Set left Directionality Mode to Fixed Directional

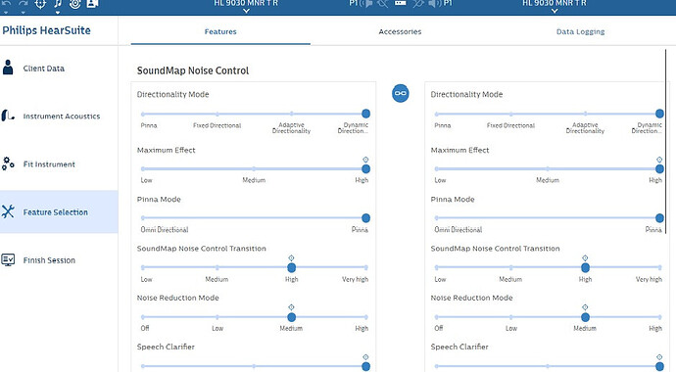pyautogui.click(x=217, y=115)
